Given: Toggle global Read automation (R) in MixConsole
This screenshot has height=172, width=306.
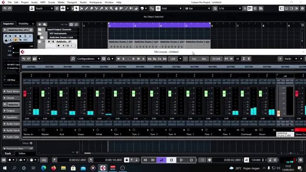Looking at the screenshot, I should pos(133,59).
